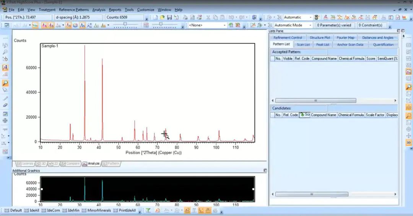Click the traffic light icon beside Automatic
This screenshot has height=216, width=413.
point(317,18)
